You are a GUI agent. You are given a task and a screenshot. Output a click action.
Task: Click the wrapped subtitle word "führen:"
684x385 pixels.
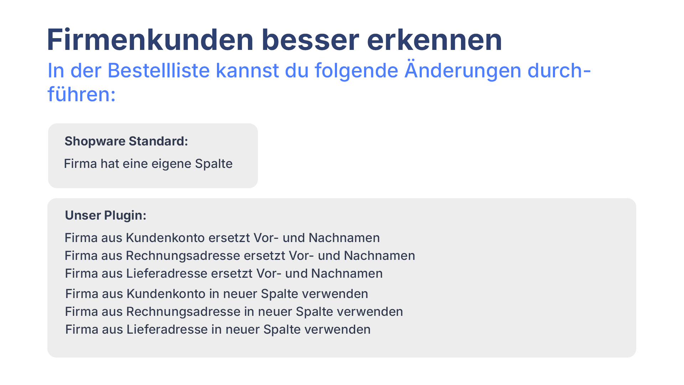[x=82, y=94]
